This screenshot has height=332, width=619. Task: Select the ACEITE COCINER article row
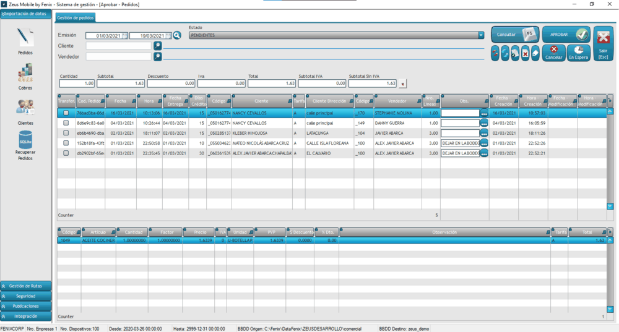pos(332,240)
